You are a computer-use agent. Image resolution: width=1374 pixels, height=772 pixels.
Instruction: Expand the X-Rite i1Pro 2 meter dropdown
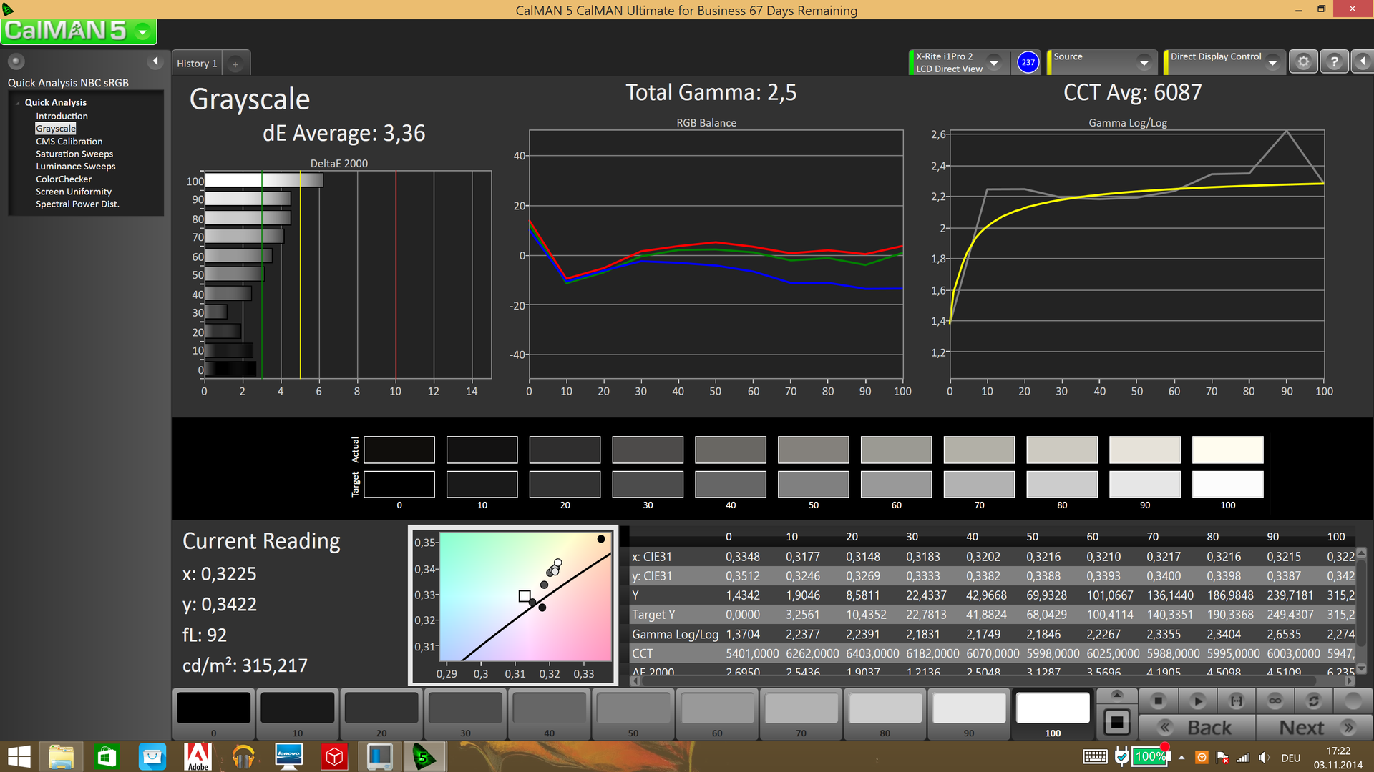pyautogui.click(x=994, y=63)
